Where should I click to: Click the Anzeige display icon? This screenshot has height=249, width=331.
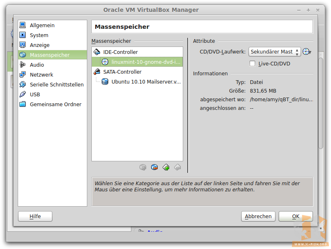pos(23,45)
